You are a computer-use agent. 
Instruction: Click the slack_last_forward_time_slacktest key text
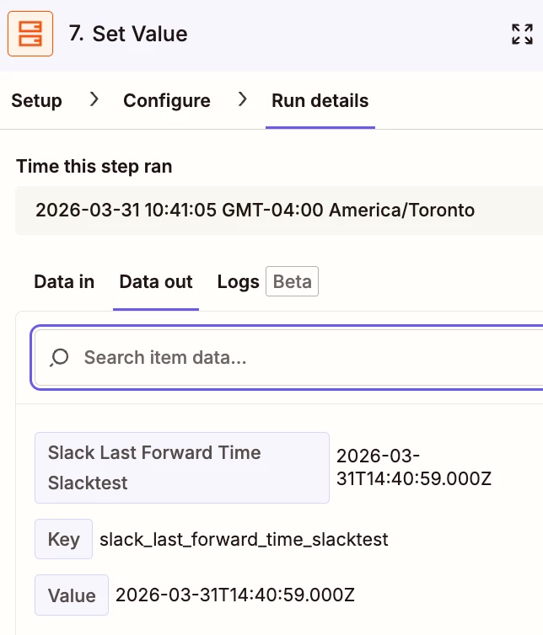pyautogui.click(x=244, y=539)
